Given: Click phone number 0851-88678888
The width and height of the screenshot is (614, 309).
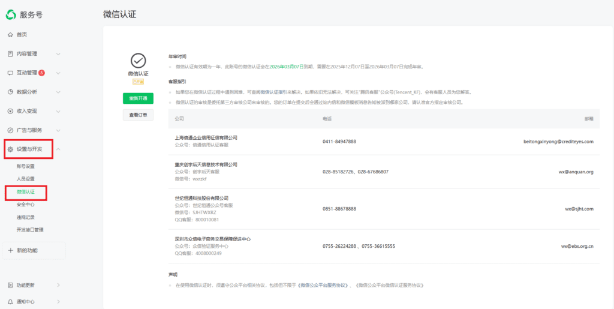Looking at the screenshot, I should [x=339, y=209].
